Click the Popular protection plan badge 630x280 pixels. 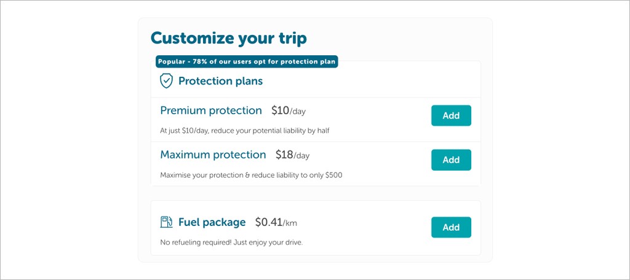[247, 61]
